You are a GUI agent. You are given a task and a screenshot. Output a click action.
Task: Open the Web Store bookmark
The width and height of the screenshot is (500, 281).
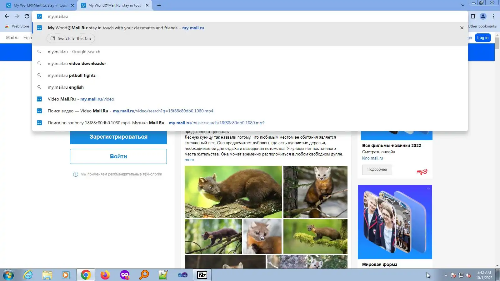coord(17,26)
